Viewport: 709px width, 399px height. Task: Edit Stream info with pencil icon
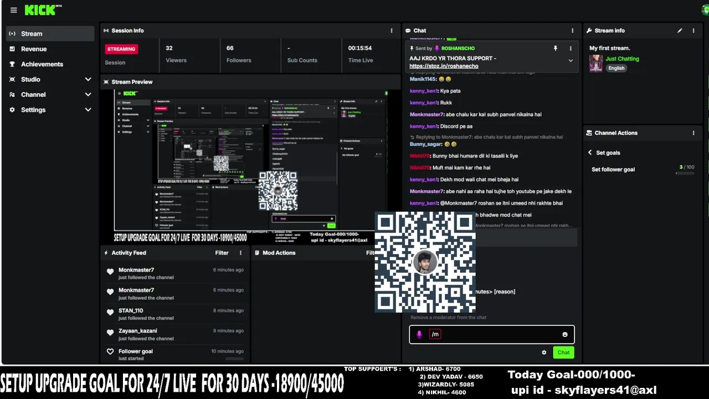tap(680, 30)
